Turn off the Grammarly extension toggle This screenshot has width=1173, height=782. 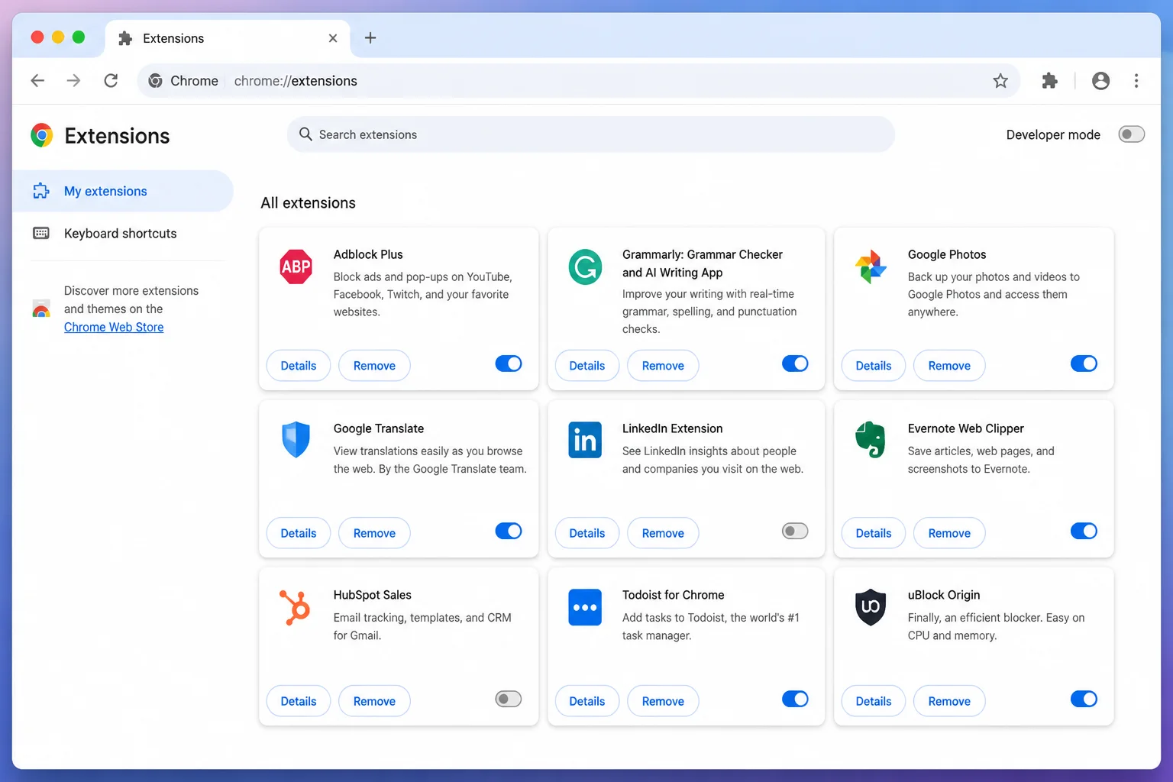click(795, 364)
